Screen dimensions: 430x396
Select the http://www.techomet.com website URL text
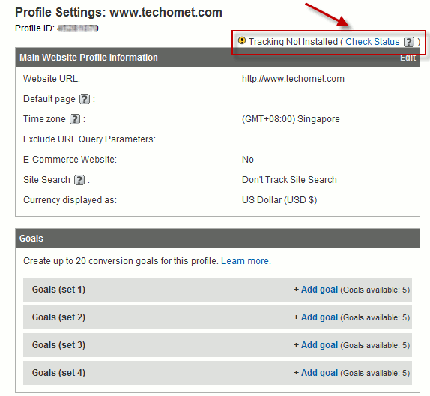(x=293, y=79)
